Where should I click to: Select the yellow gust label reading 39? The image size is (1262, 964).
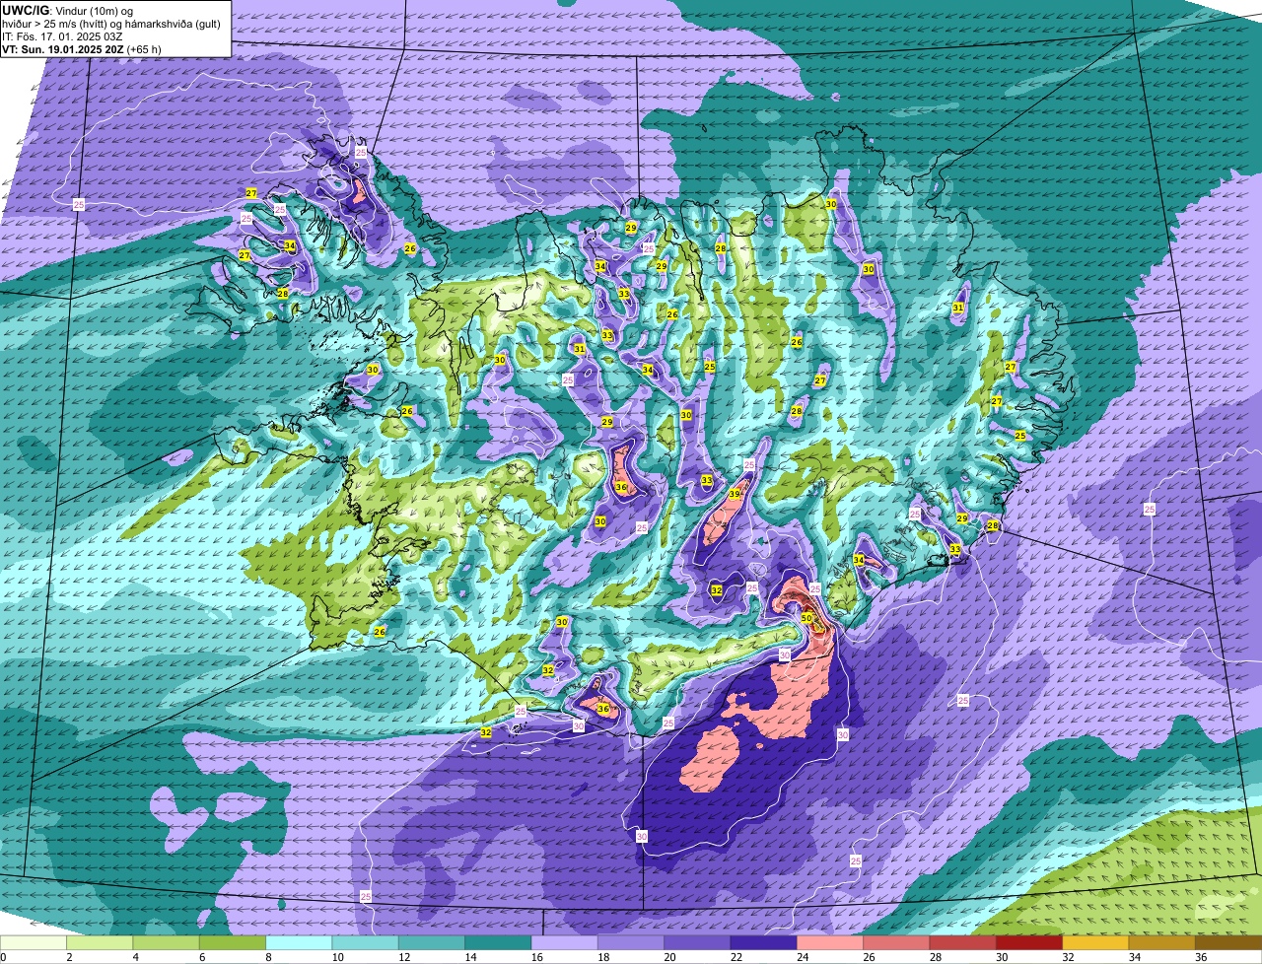(735, 494)
